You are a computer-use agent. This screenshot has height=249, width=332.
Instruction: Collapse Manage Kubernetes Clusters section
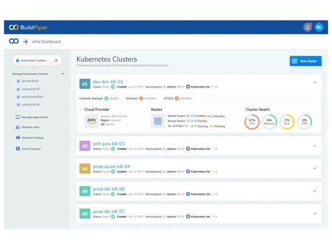pos(63,74)
